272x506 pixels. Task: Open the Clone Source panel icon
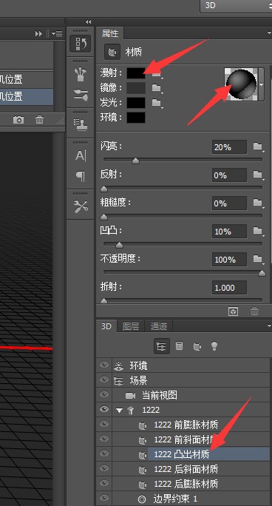pyautogui.click(x=81, y=124)
